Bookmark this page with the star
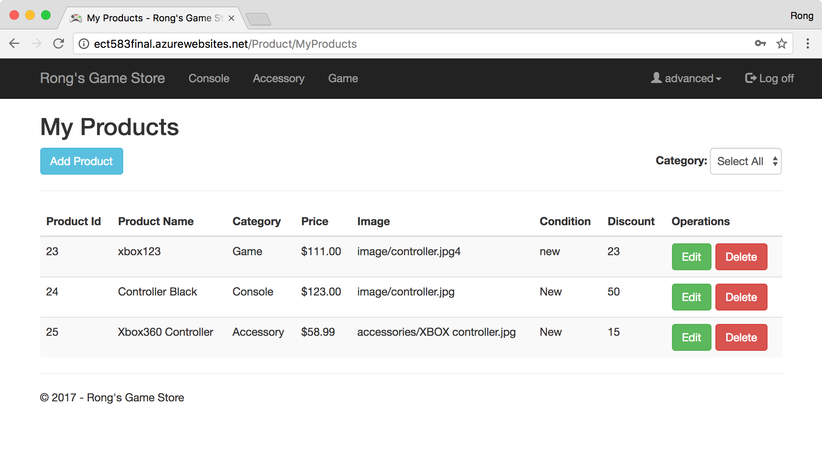This screenshot has width=822, height=463. pos(782,43)
